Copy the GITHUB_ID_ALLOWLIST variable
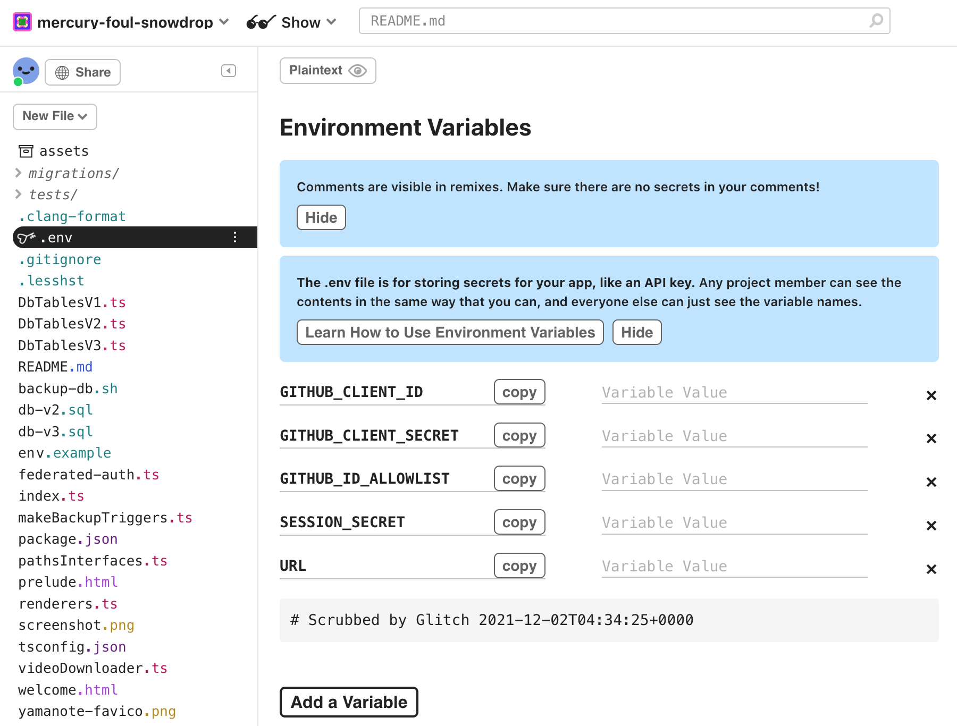The height and width of the screenshot is (726, 957). (x=519, y=478)
